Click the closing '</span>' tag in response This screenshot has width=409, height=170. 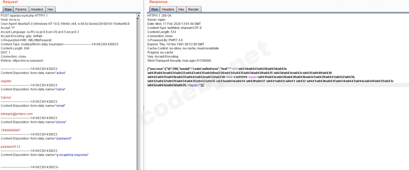193,85
